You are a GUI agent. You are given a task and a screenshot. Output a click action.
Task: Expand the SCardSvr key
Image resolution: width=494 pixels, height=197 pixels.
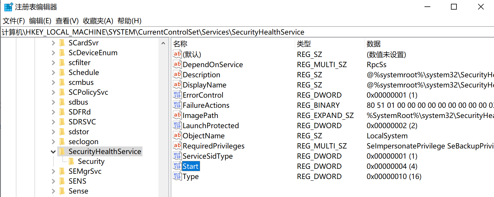[53, 43]
